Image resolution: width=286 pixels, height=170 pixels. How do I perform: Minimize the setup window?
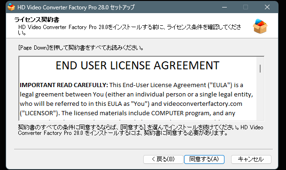pyautogui.click(x=224, y=7)
